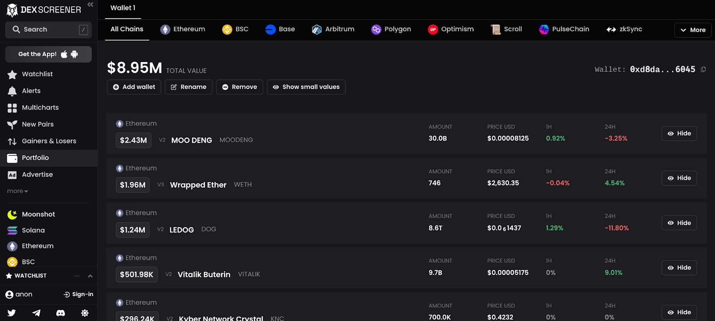Click the $8.95M total value
The height and width of the screenshot is (321, 715).
(135, 68)
